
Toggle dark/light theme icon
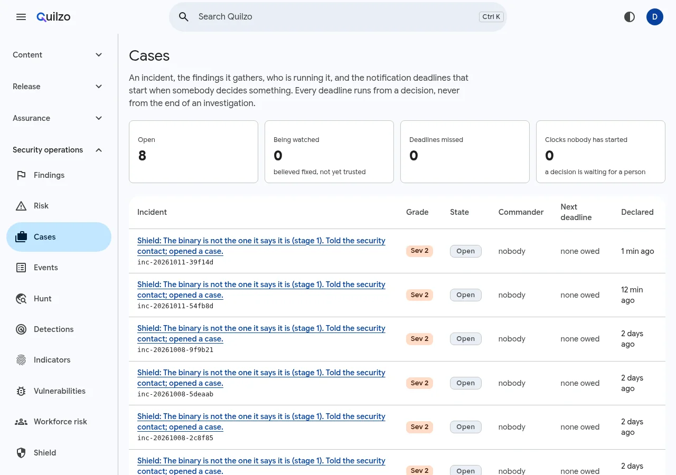(x=630, y=17)
